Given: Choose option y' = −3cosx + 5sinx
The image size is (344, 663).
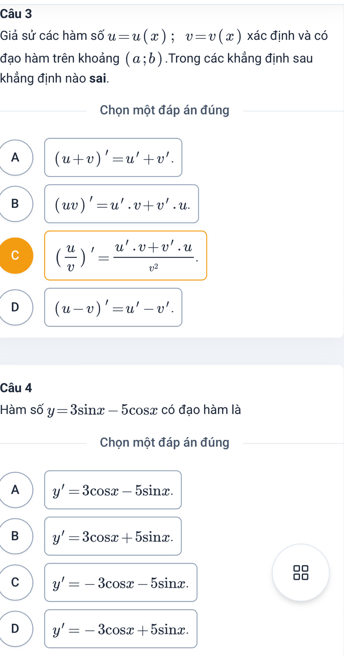Looking at the screenshot, I should pyautogui.click(x=121, y=629).
